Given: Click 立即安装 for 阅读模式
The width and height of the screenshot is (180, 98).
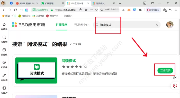Looking at the screenshot, I should (165, 70).
